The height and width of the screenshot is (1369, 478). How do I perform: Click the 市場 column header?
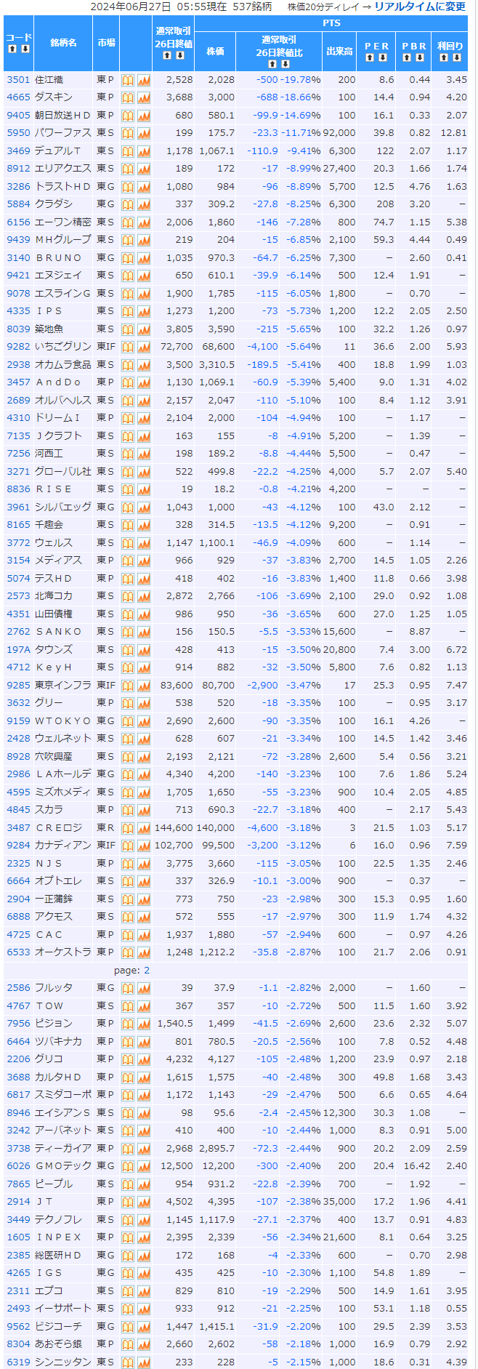(x=106, y=43)
